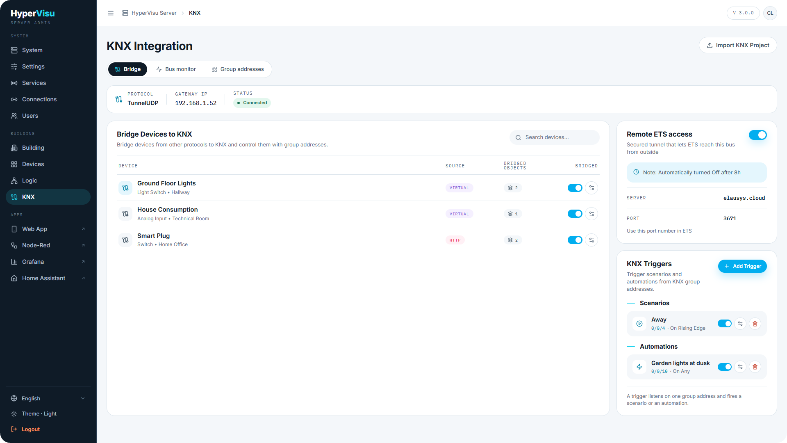Edit Garden lights at dusk settings icon
Image resolution: width=787 pixels, height=443 pixels.
pos(740,367)
